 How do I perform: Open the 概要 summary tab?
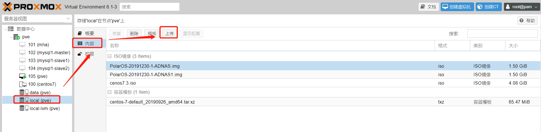pyautogui.click(x=89, y=33)
